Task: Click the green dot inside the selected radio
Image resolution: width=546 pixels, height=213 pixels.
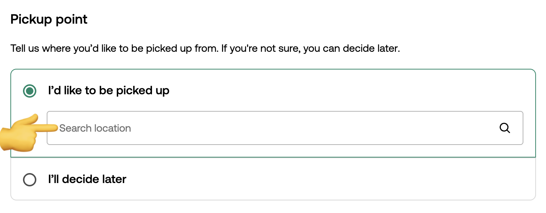Action: (30, 91)
